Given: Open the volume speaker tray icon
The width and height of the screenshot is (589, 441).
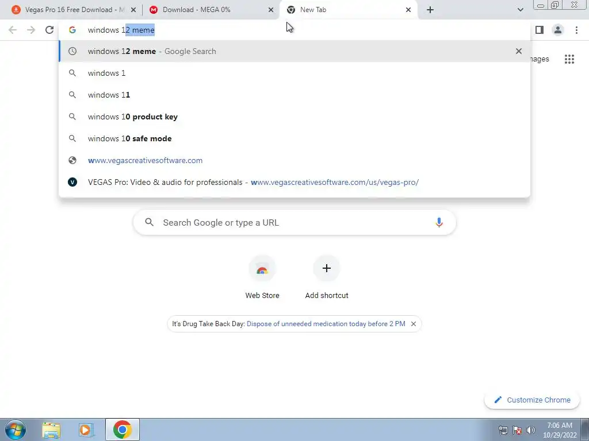Looking at the screenshot, I should [x=531, y=430].
